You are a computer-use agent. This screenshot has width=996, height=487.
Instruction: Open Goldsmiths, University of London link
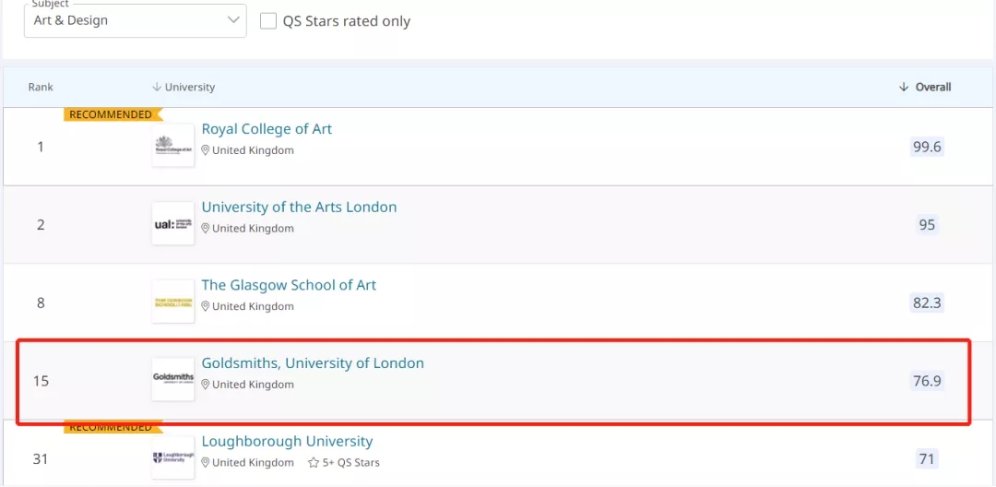click(313, 363)
